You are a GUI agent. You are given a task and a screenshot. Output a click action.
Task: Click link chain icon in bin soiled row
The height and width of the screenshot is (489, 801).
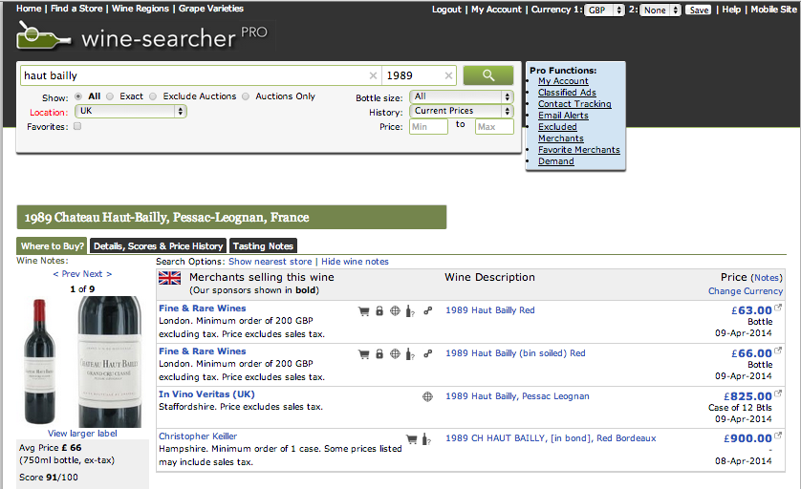(428, 352)
